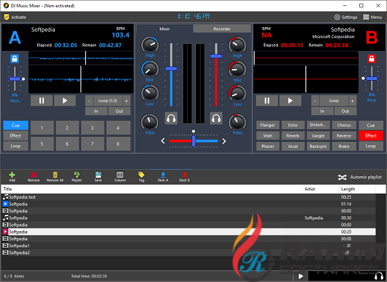Increase Deck A loop length with plus

tap(126, 101)
